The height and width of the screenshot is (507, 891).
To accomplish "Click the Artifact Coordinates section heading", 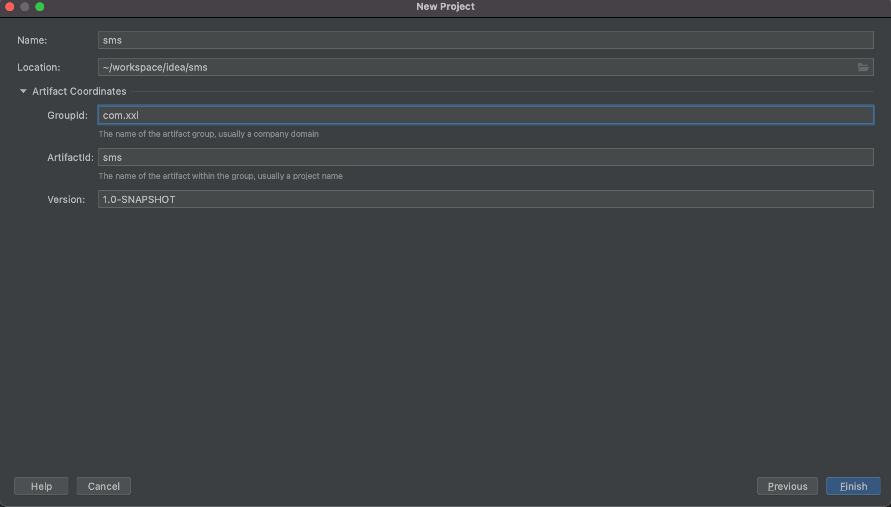I will [x=79, y=91].
